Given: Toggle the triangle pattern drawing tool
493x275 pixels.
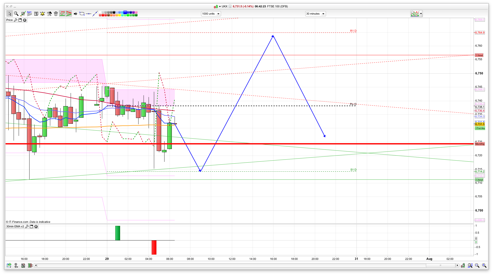Looking at the screenshot, I should click(x=69, y=14).
